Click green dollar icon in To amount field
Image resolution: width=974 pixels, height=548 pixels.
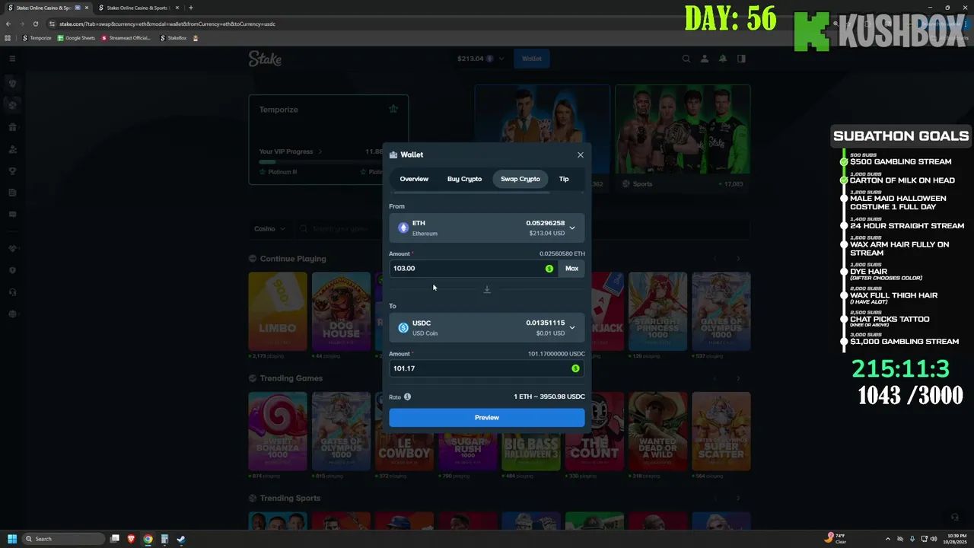[575, 368]
